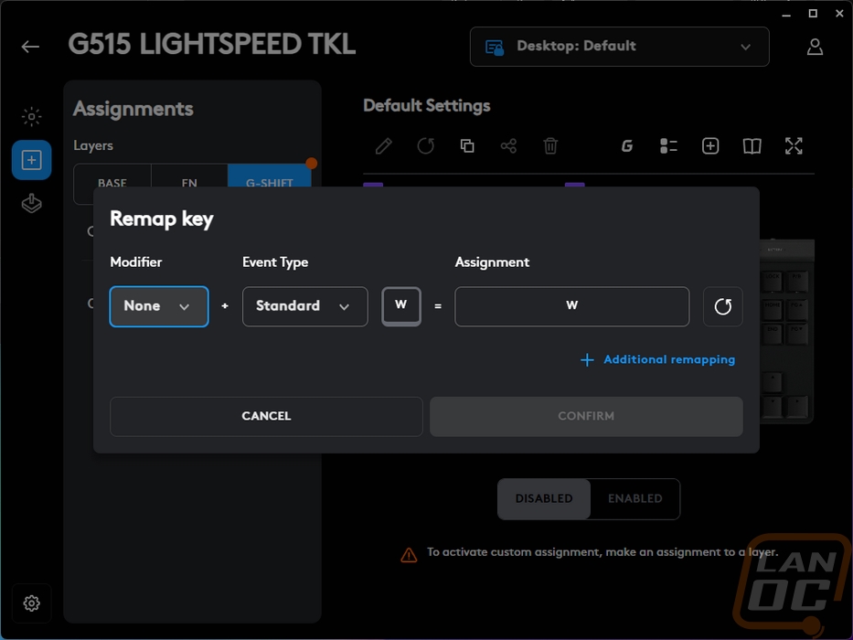Select the ENABLED toggle option
Viewport: 853px width, 640px height.
[634, 498]
